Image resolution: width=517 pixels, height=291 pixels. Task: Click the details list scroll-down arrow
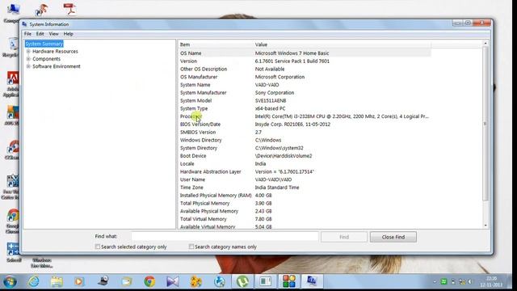pos(485,226)
